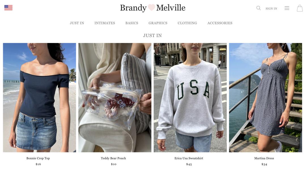Open the hamburger menu icon
306x169 pixels.
coord(287,8)
